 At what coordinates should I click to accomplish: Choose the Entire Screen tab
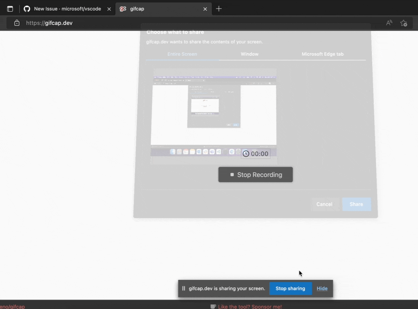182,54
